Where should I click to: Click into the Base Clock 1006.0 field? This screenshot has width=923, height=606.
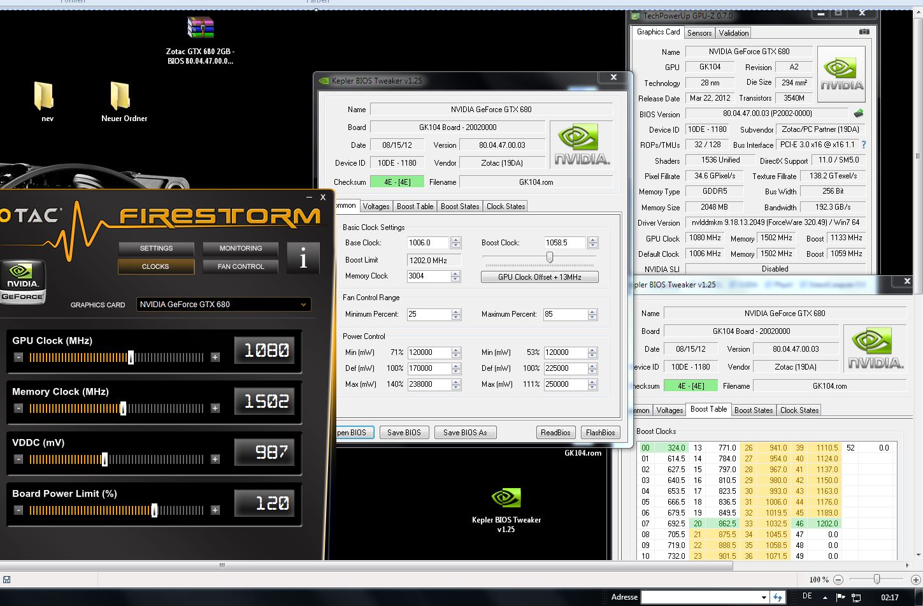tap(429, 243)
